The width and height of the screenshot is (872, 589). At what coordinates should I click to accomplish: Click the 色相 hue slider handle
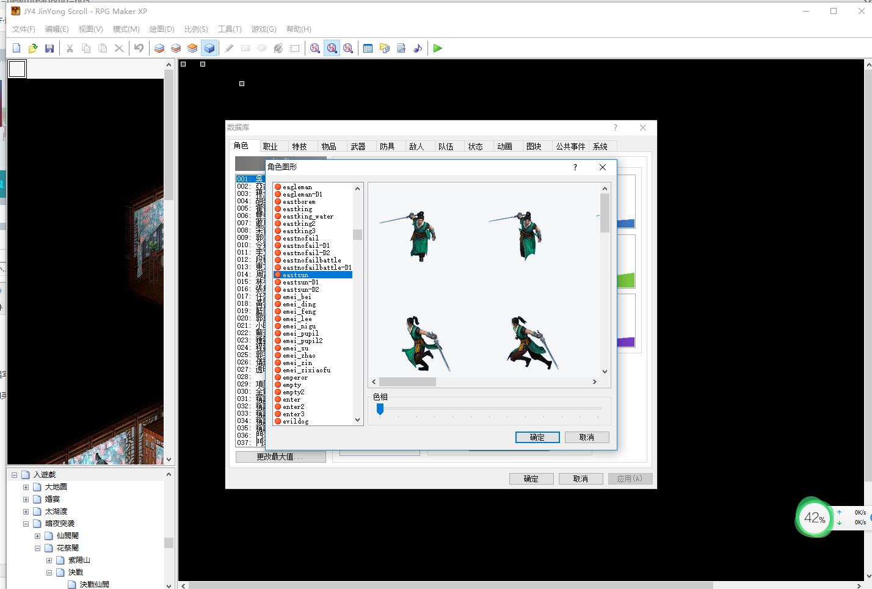380,409
